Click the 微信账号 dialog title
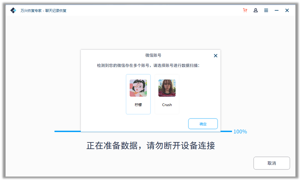The height and width of the screenshot is (181, 301). point(153,55)
